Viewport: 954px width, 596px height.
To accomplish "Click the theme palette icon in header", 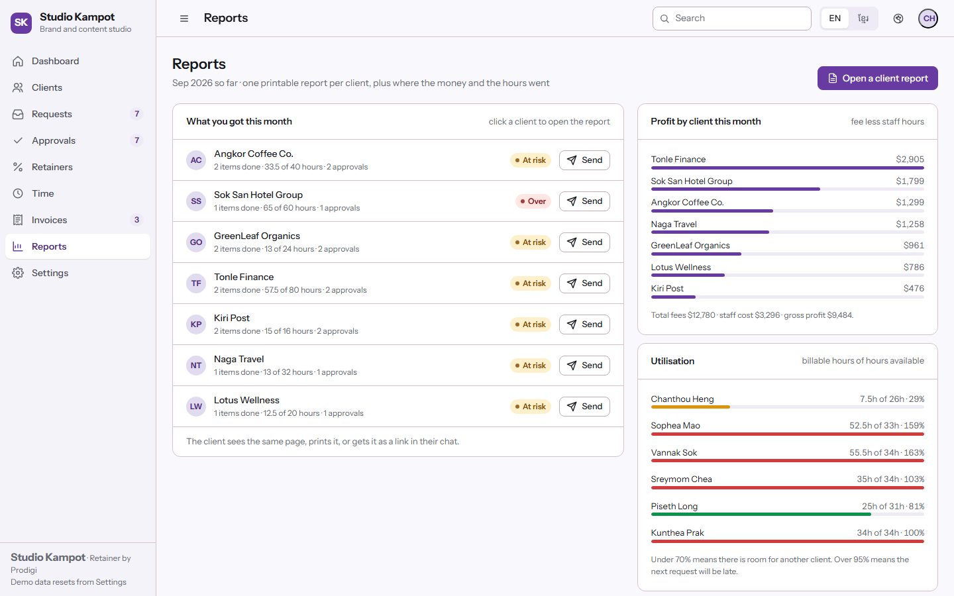I will tap(898, 19).
